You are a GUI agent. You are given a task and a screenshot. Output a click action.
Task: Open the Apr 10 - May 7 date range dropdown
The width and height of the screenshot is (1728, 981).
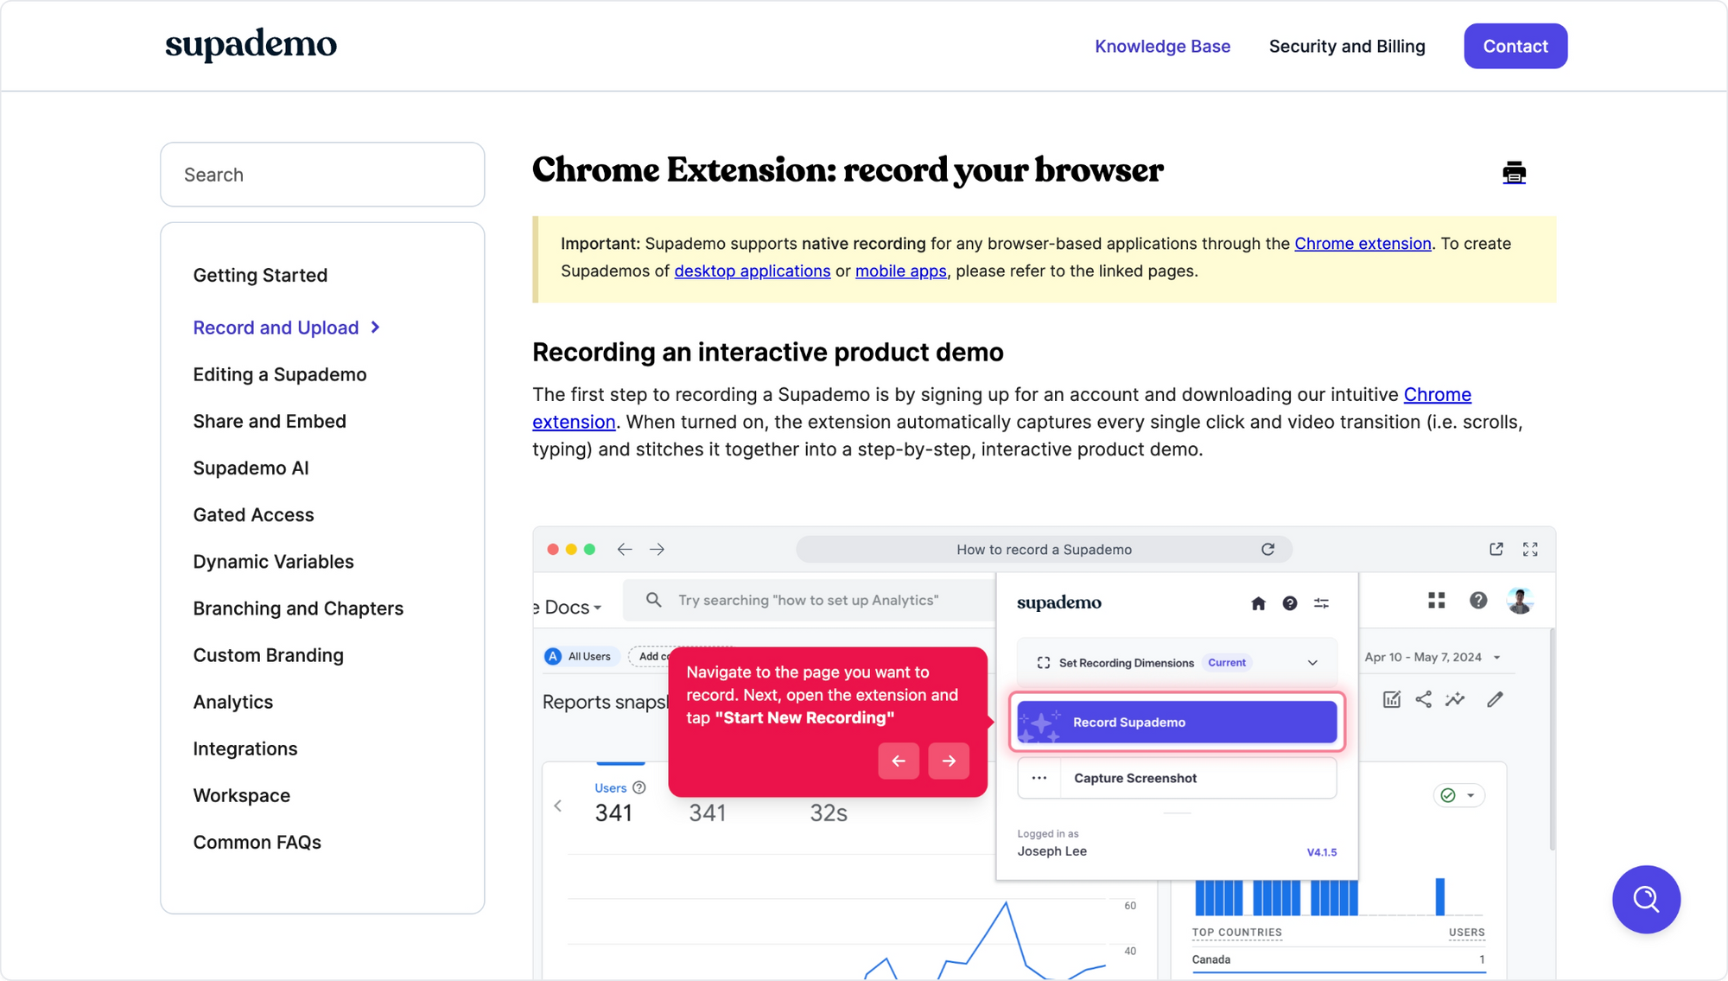pyautogui.click(x=1433, y=657)
